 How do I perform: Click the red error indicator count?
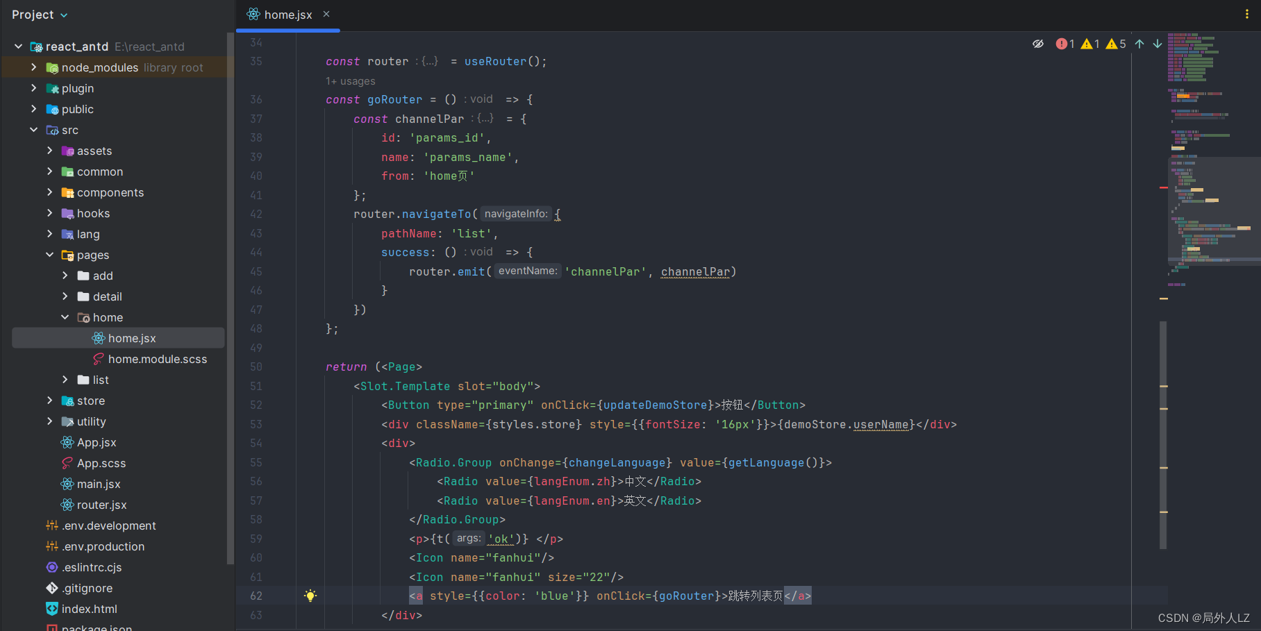pos(1065,44)
